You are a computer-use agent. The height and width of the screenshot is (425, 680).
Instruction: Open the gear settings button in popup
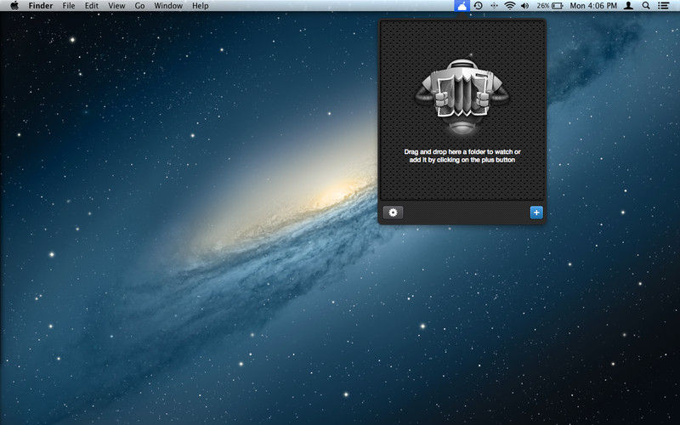[393, 212]
